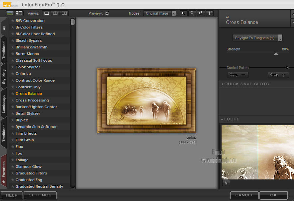The image size is (294, 201).
Task: Click the Strength slider handle
Action: (x=276, y=53)
